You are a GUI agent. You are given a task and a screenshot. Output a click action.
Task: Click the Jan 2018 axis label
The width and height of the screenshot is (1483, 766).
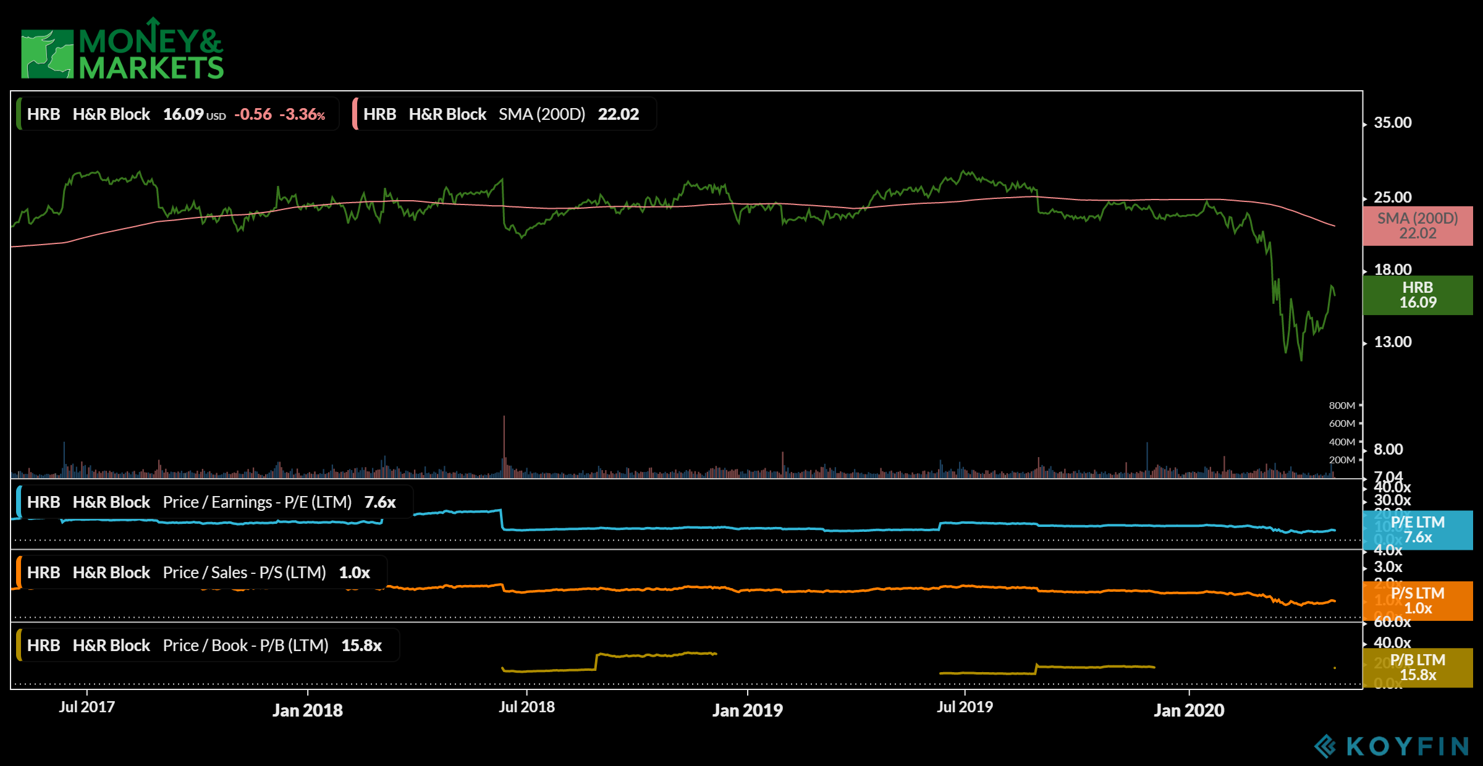tap(308, 710)
